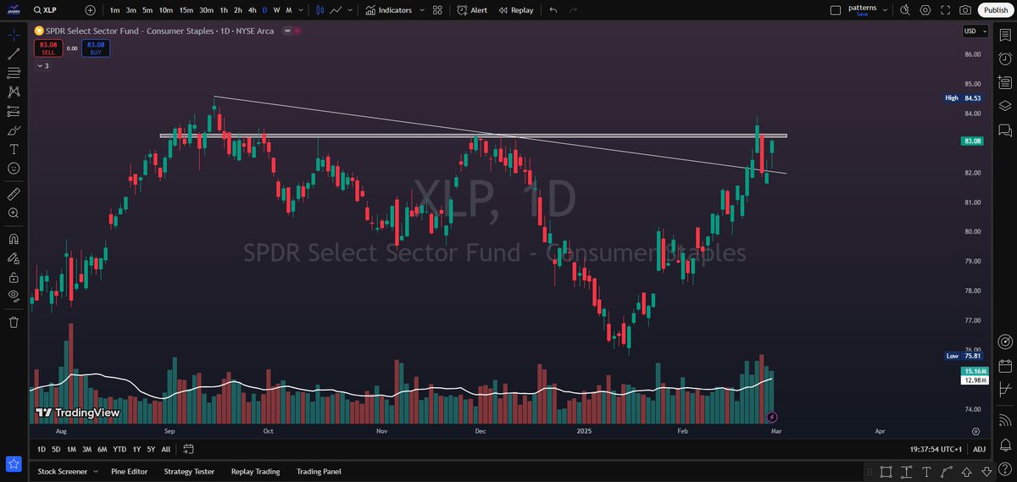The height and width of the screenshot is (482, 1017).
Task: Toggle hide all drawings eye icon
Action: coord(13,296)
